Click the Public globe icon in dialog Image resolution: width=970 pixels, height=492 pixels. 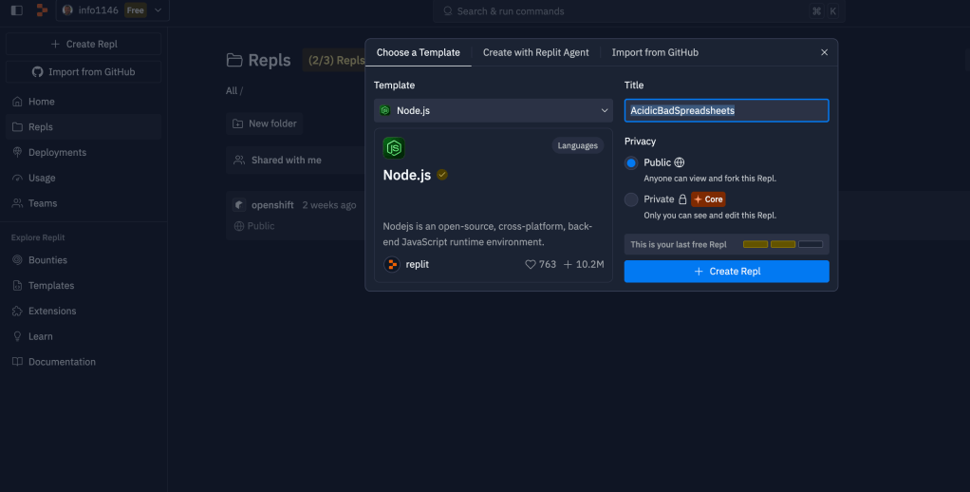click(x=680, y=162)
